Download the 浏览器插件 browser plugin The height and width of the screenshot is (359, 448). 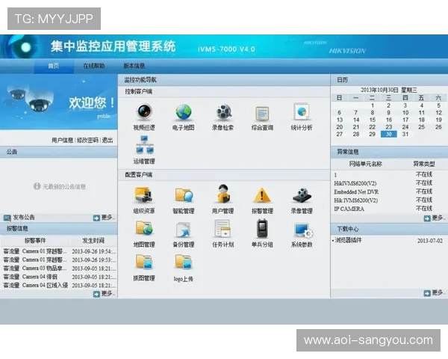pos(348,240)
